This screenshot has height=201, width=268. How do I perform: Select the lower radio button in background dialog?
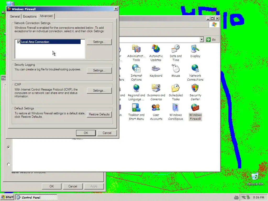tap(9, 164)
